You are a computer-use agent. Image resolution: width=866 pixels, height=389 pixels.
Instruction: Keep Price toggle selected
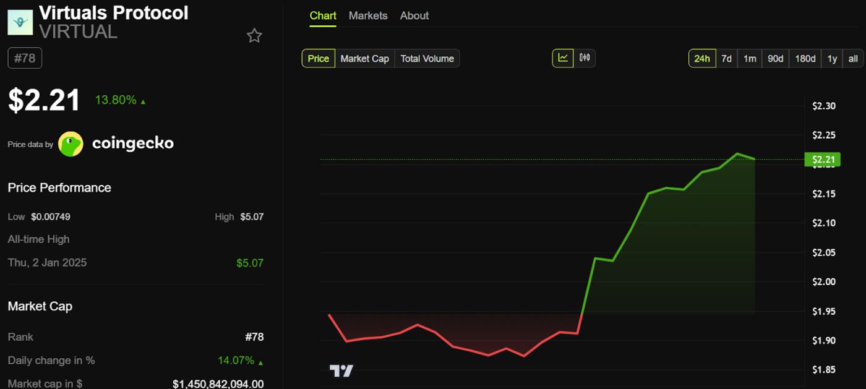[x=318, y=58]
